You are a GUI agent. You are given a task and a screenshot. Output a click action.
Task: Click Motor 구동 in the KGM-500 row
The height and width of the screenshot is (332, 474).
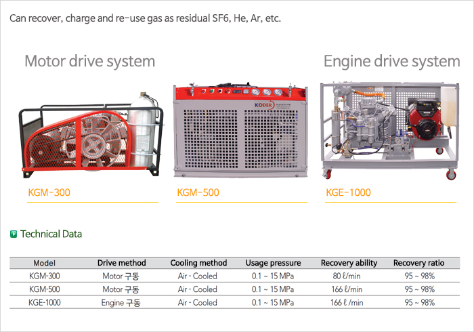pyautogui.click(x=121, y=289)
